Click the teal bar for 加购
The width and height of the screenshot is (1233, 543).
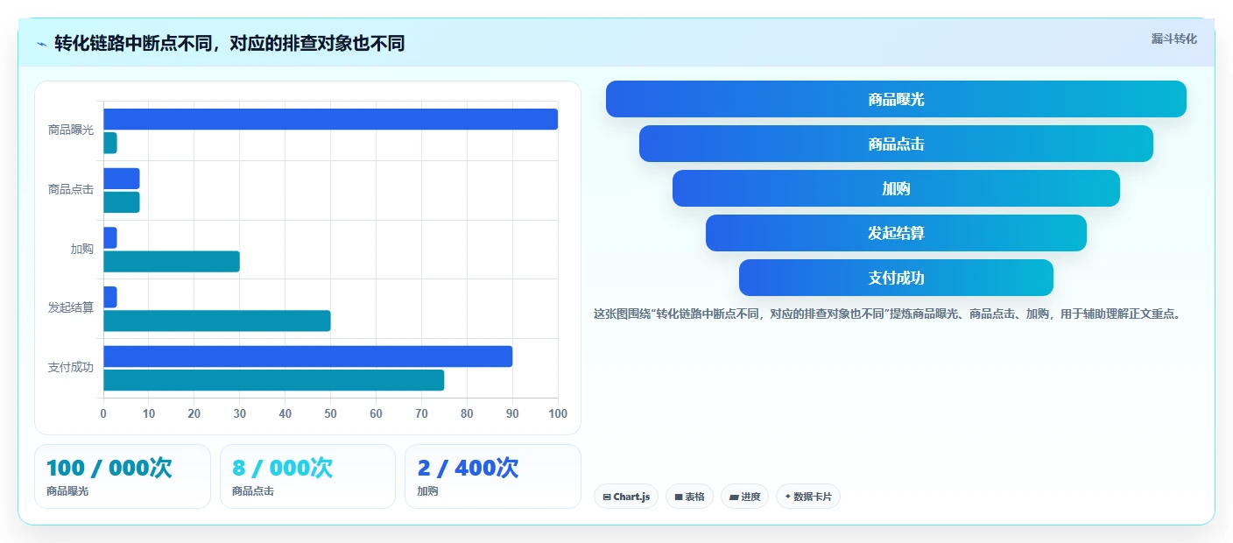tap(172, 261)
